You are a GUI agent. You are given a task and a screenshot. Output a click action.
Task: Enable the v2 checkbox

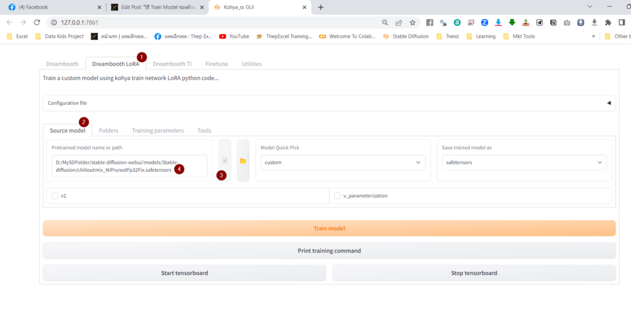tap(55, 195)
